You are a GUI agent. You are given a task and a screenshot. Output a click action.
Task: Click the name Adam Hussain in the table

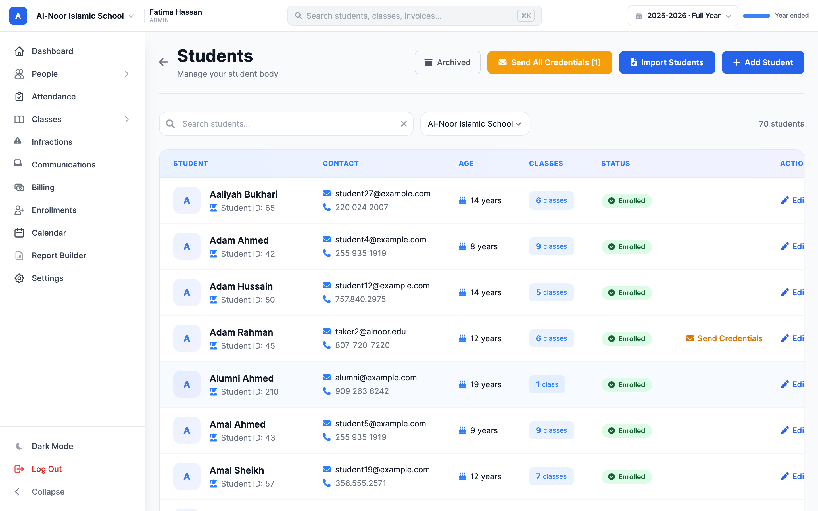point(241,286)
